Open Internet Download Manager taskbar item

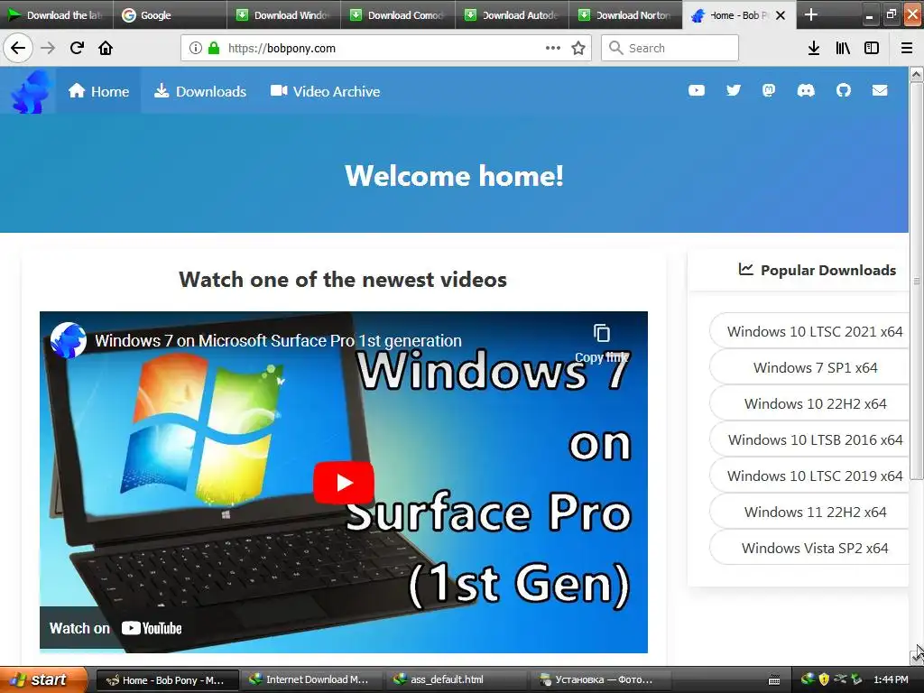pyautogui.click(x=311, y=679)
